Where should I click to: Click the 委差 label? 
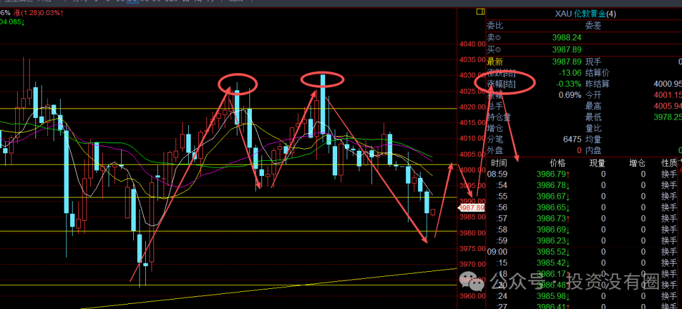(593, 26)
